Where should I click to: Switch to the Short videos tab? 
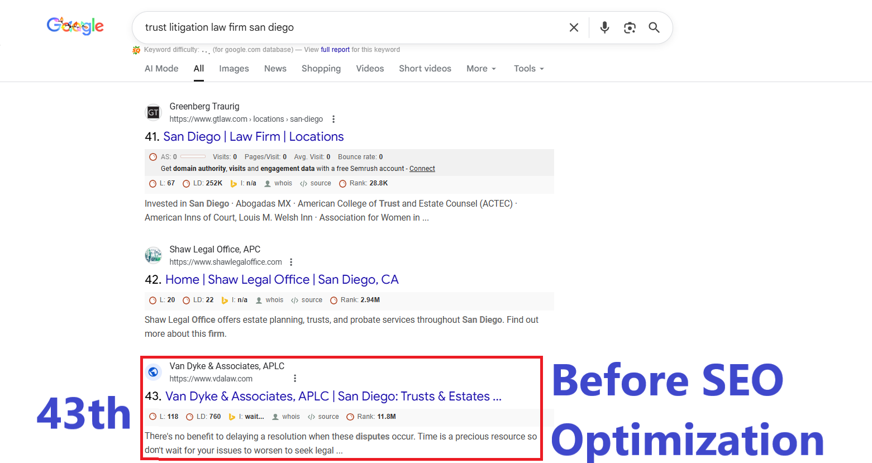[425, 69]
